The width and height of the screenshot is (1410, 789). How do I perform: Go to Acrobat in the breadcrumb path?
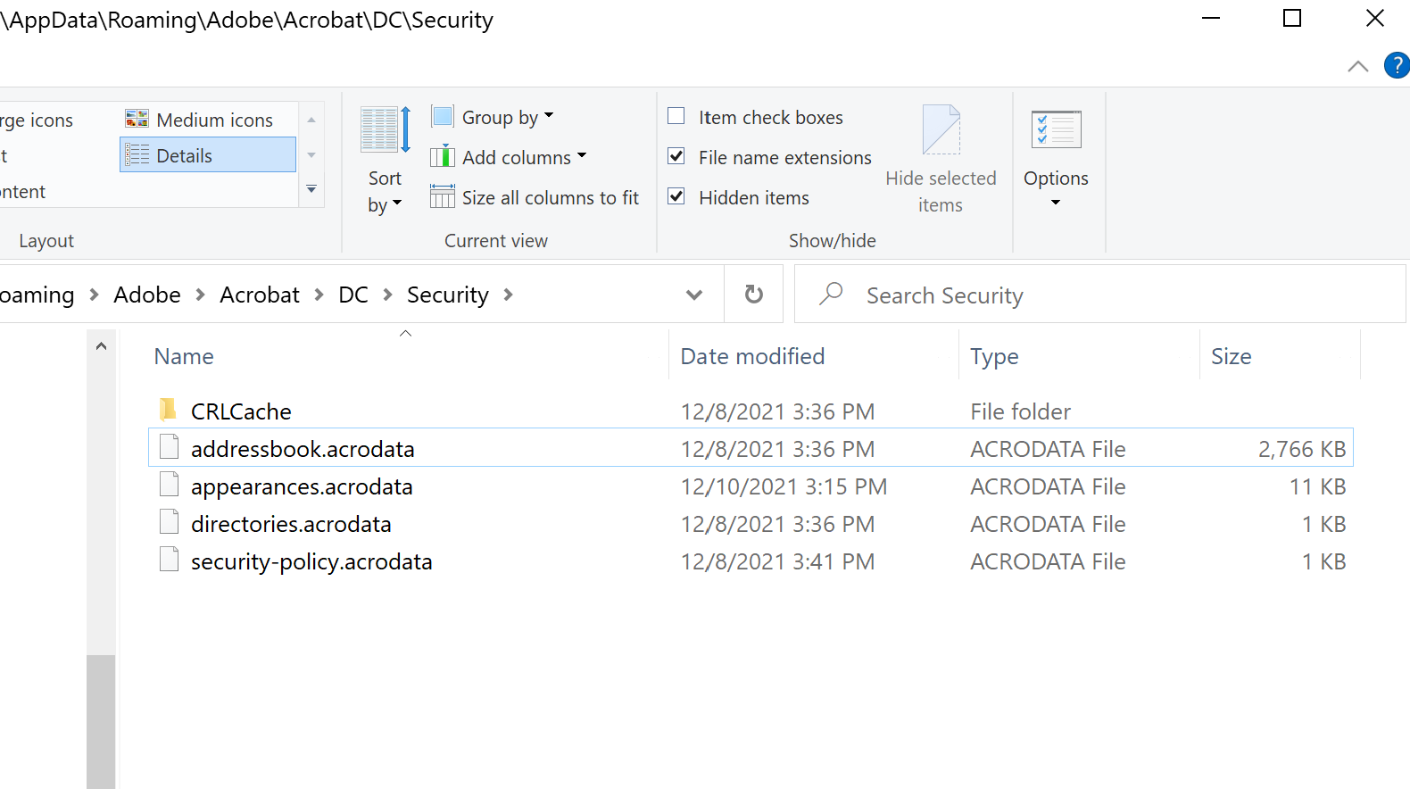tap(260, 295)
